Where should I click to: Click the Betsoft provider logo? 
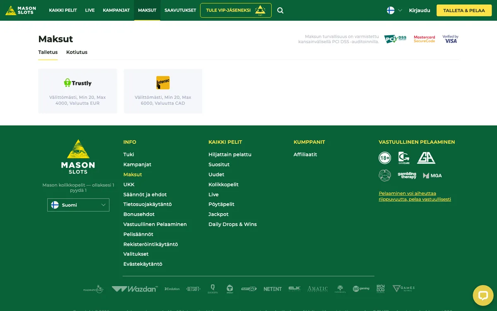click(x=193, y=289)
